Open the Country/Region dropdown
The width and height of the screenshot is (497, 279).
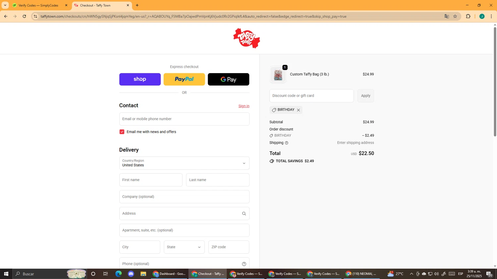(184, 163)
